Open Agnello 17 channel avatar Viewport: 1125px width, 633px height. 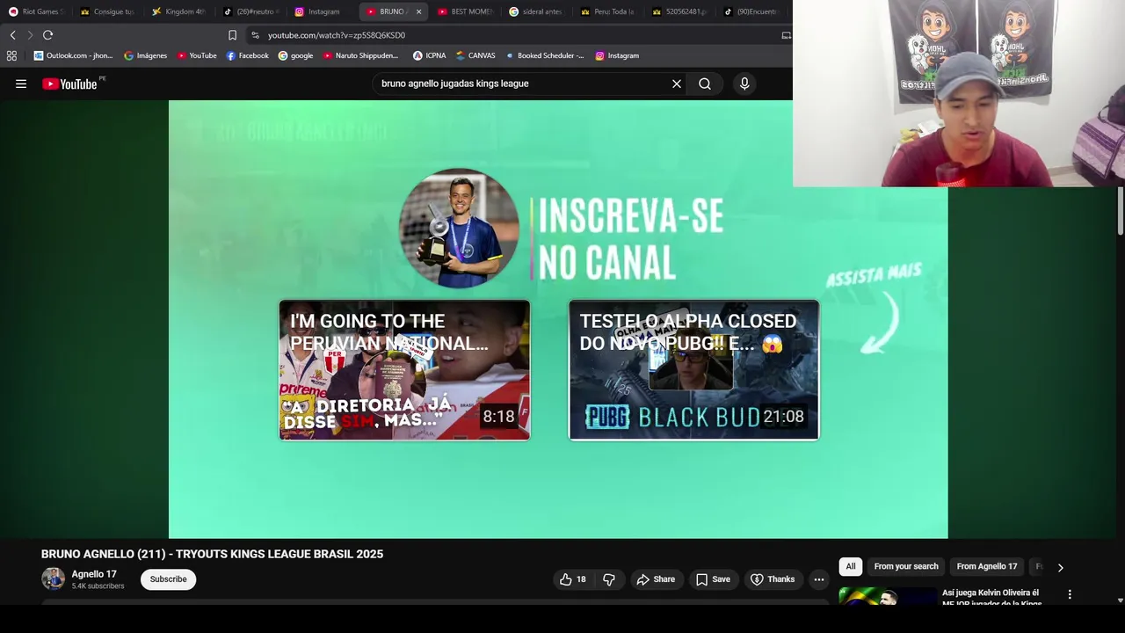pos(54,579)
